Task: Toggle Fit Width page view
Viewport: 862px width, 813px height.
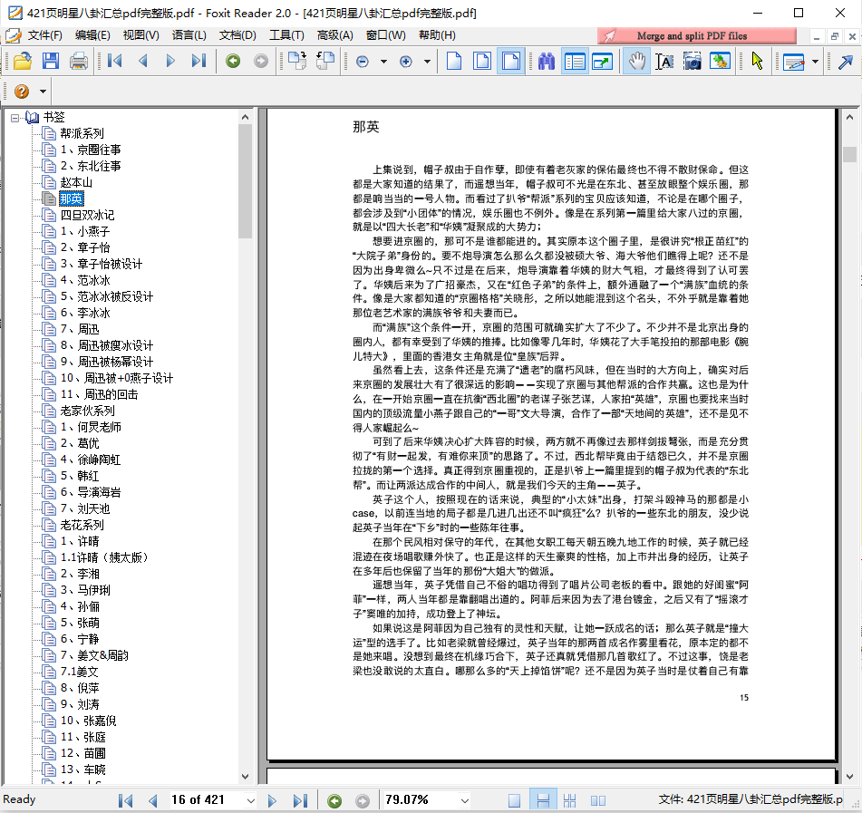Action: click(x=511, y=62)
